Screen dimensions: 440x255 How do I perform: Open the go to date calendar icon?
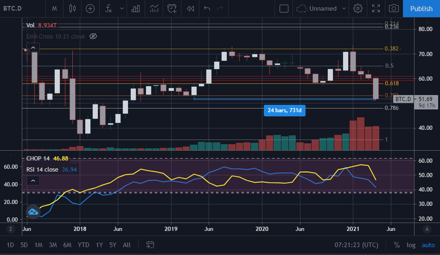(150, 245)
